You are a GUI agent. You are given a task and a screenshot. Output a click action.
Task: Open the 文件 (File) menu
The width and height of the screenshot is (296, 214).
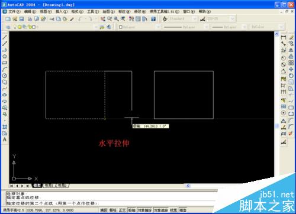[14, 12]
